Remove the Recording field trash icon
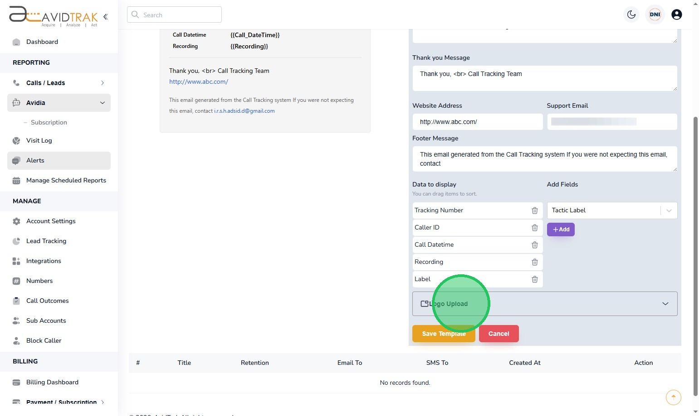699x416 pixels. (534, 262)
